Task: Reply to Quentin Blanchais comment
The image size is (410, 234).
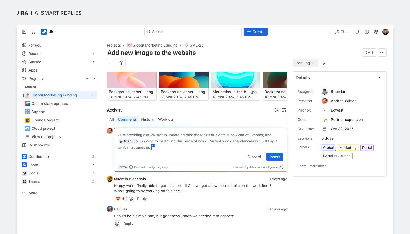Action: click(142, 199)
